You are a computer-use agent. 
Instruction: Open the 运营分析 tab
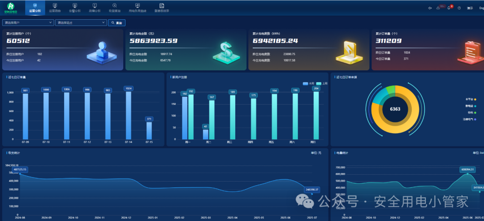(x=35, y=8)
